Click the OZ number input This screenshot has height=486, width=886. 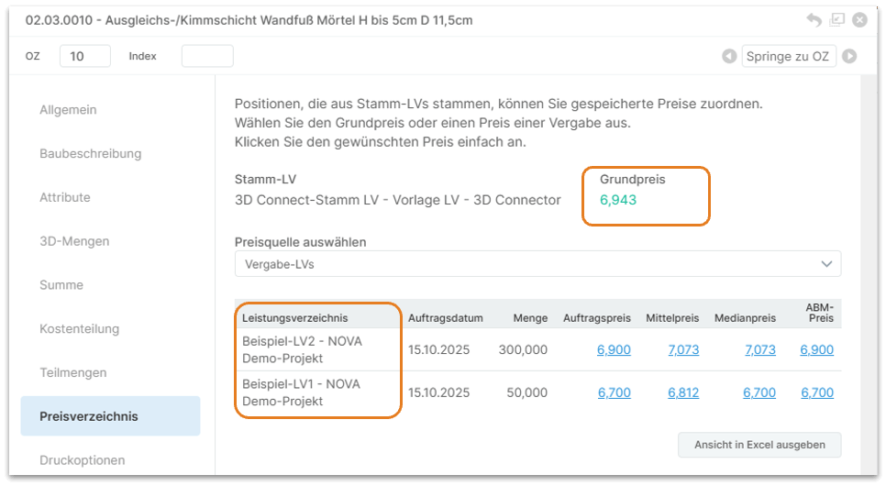click(x=84, y=56)
